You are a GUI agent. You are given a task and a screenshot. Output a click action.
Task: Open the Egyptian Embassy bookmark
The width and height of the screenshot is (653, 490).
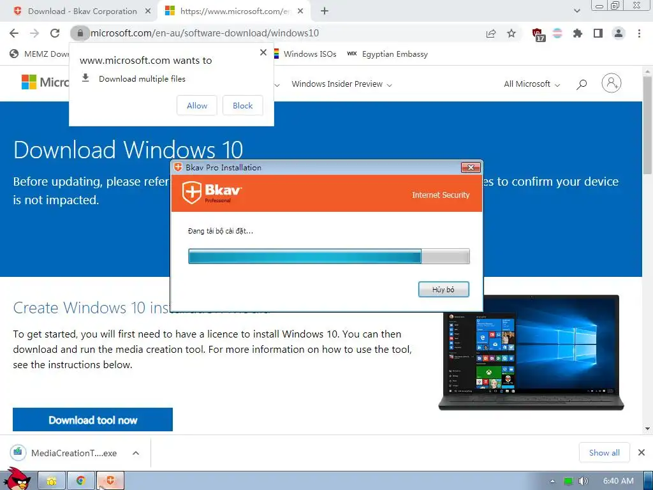coord(387,54)
